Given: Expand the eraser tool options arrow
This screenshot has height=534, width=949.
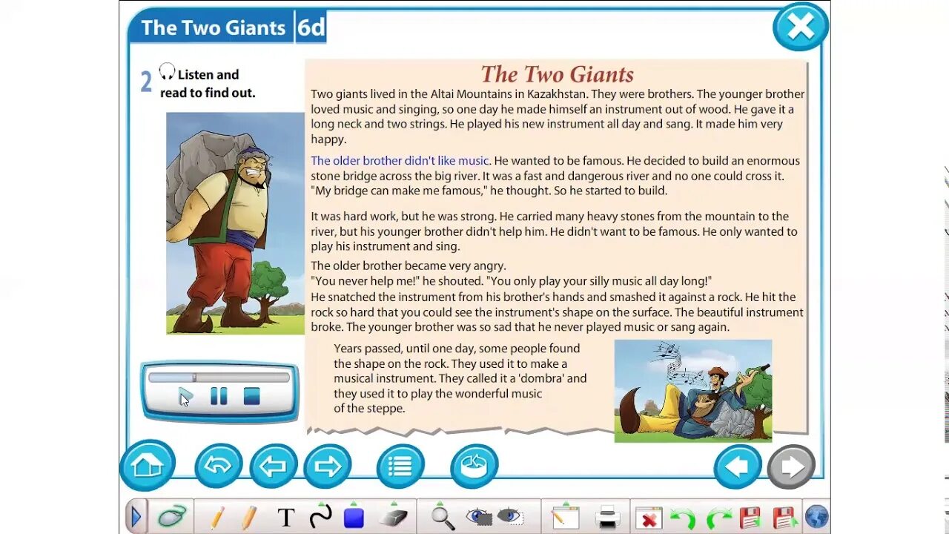Looking at the screenshot, I should point(394,503).
